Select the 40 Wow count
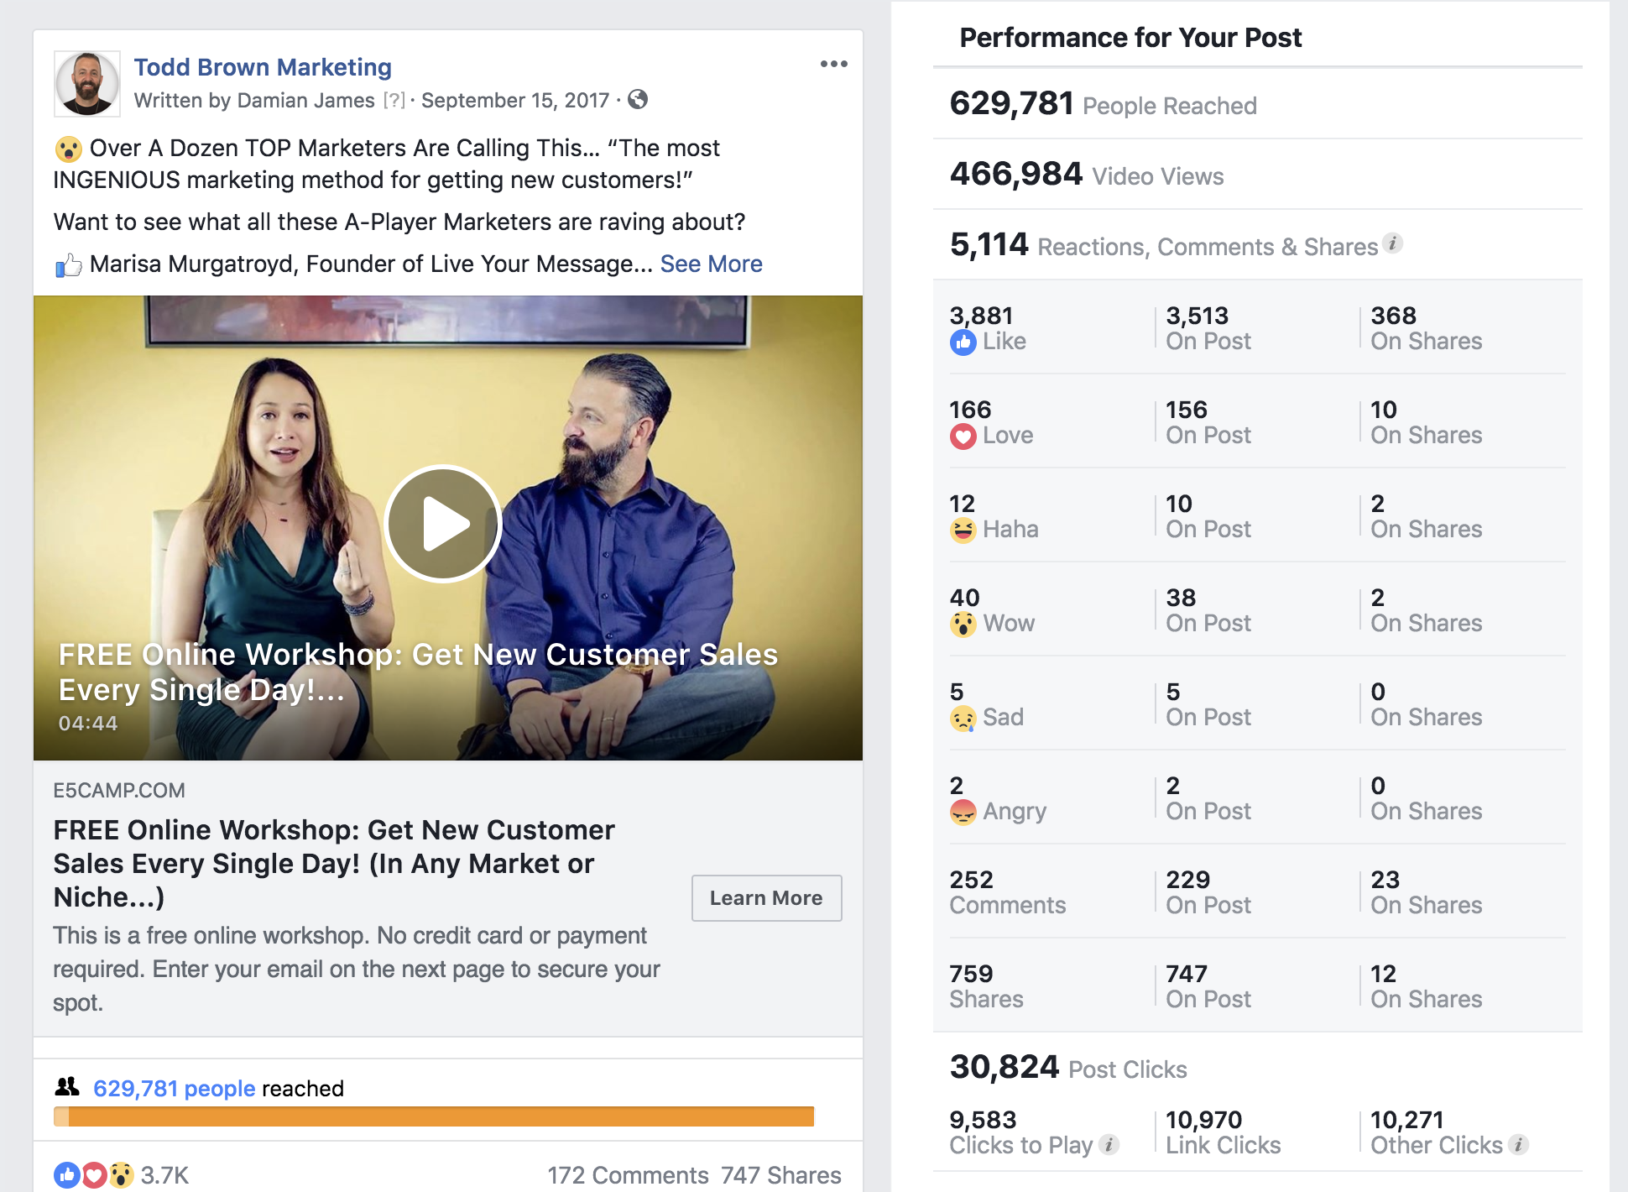Viewport: 1628px width, 1192px height. [964, 598]
